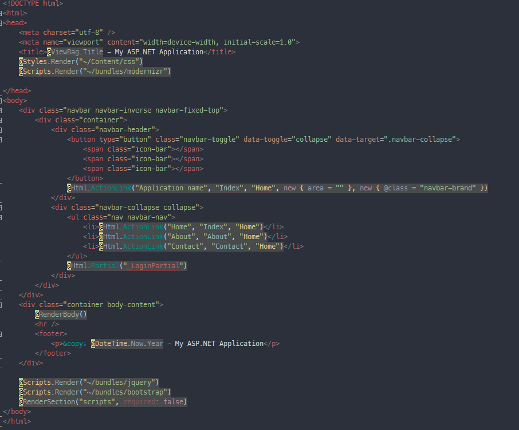The image size is (519, 430).
Task: Click the "_LoginPartial" string
Action: click(x=153, y=266)
